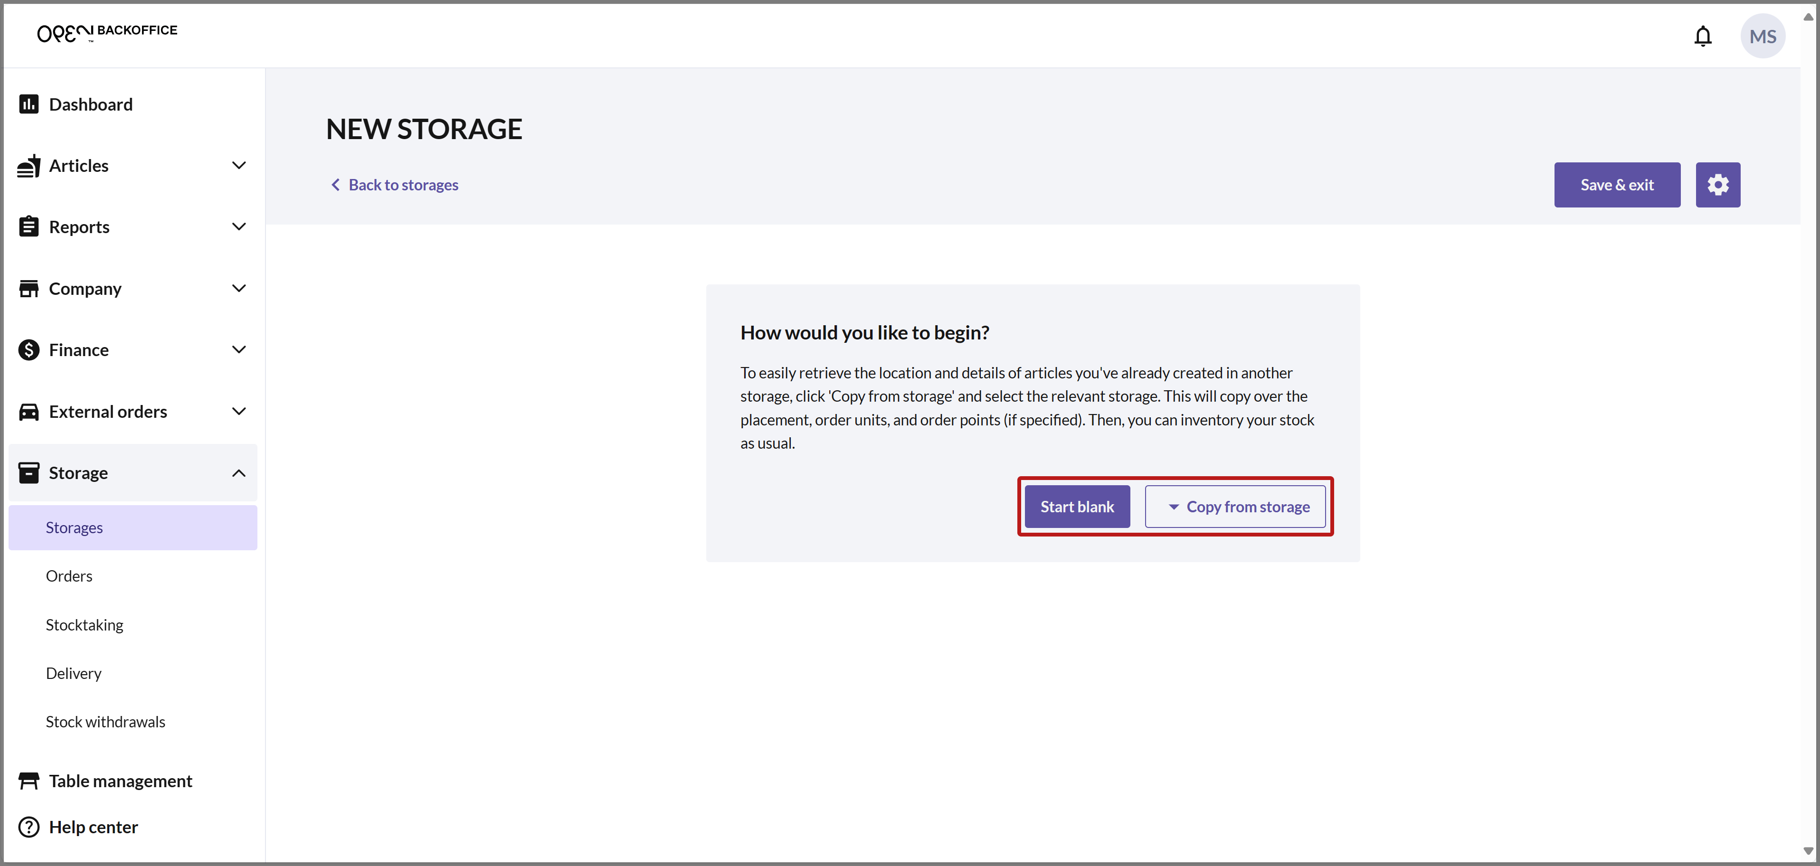Select Storages in the sidebar
Screen dimensions: 1820x866
point(133,527)
